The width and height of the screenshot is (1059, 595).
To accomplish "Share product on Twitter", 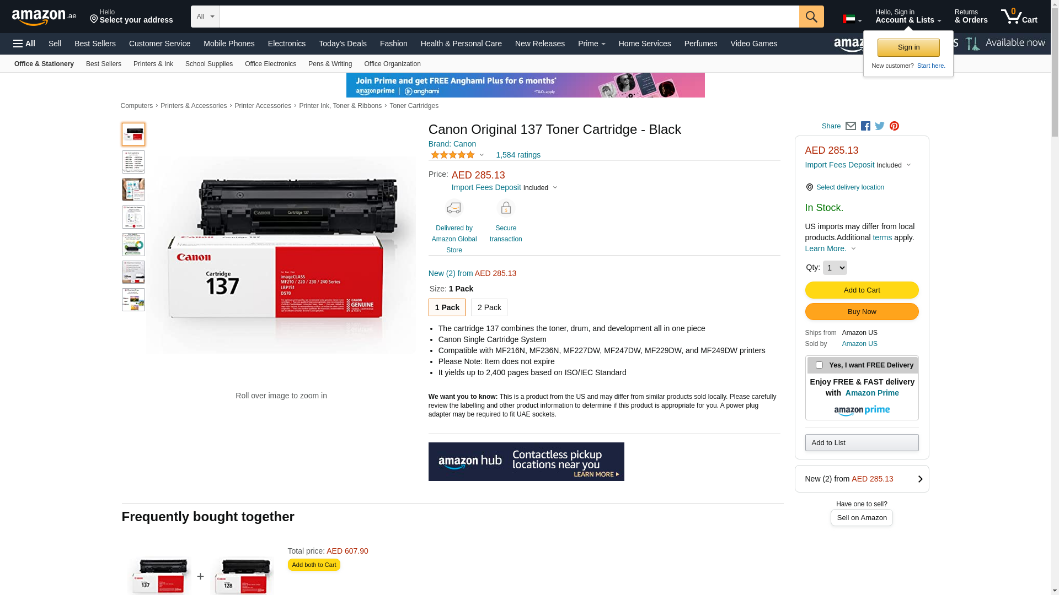I will click(880, 126).
